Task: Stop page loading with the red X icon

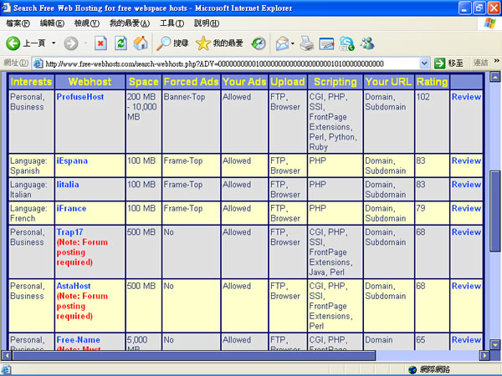Action: click(x=100, y=43)
